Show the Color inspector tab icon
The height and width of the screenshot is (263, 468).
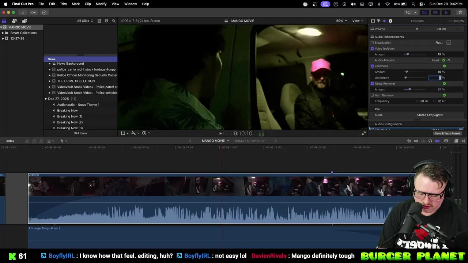click(x=378, y=21)
